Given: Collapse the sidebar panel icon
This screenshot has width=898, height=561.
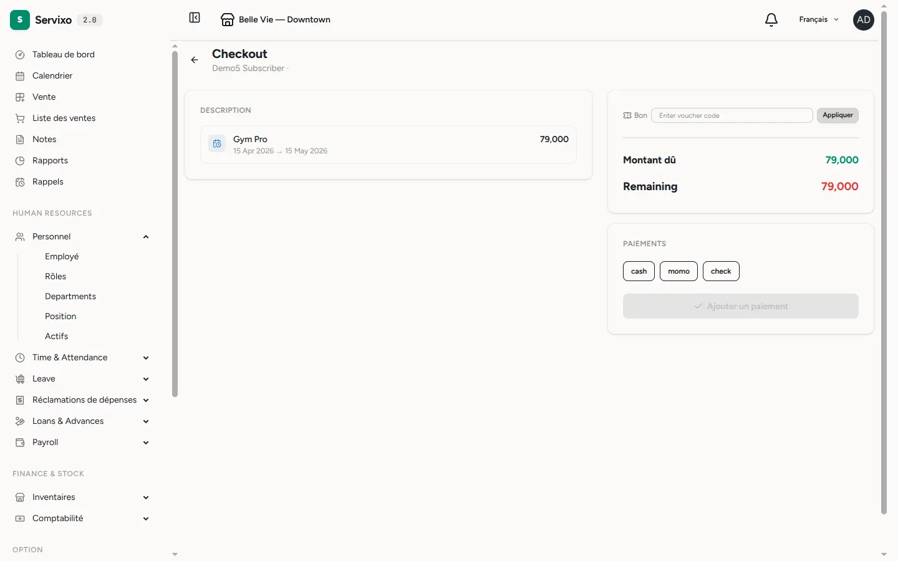Looking at the screenshot, I should point(195,17).
